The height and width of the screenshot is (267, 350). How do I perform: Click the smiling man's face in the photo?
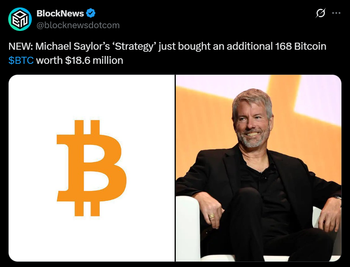click(252, 125)
